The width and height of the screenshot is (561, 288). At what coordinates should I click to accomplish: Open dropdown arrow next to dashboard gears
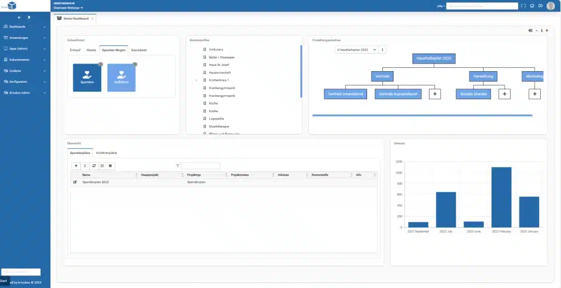(536, 31)
